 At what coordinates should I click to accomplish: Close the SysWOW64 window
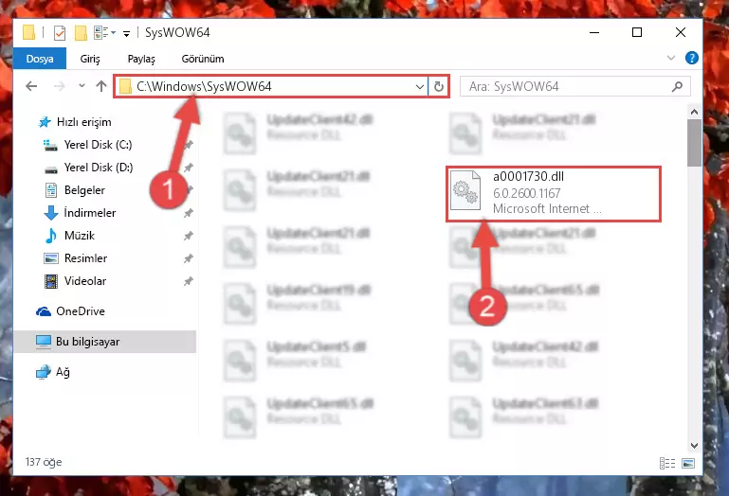coord(681,32)
